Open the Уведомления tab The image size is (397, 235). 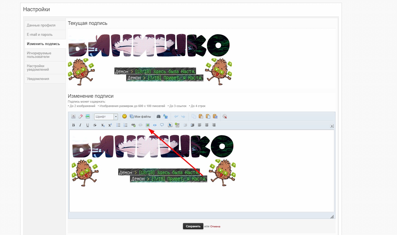click(x=45, y=79)
